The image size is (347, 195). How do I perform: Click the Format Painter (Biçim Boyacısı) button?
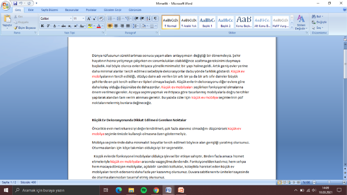pyautogui.click(x=25, y=28)
